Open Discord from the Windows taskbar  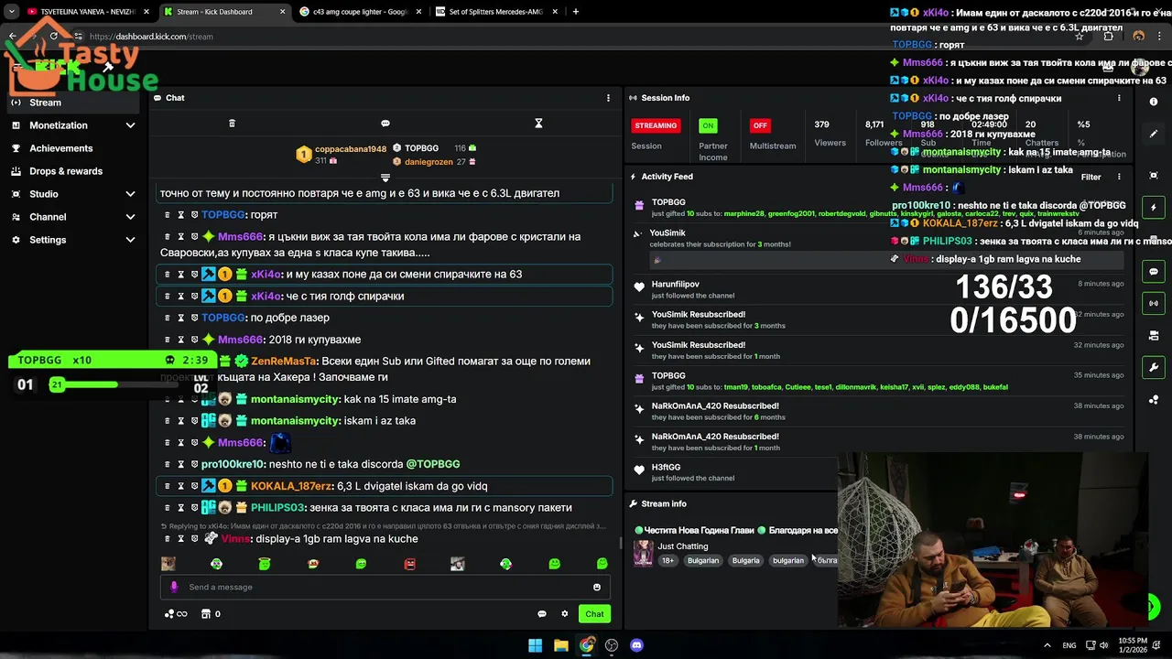tap(636, 645)
